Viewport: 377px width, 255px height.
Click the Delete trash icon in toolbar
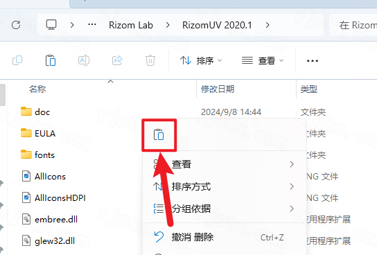pos(150,60)
